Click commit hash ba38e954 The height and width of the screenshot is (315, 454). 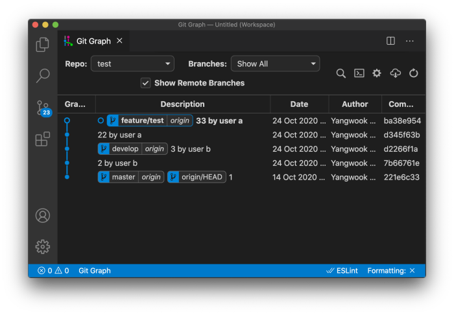click(402, 121)
